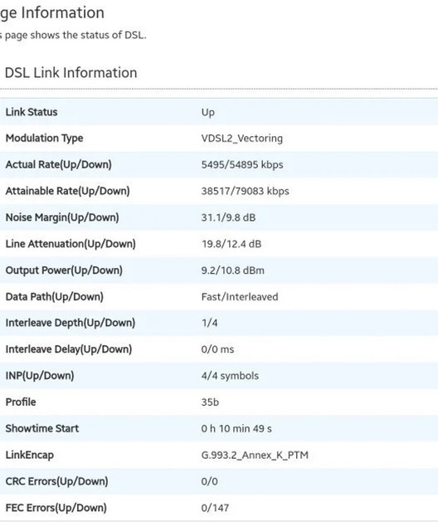Click the Link Status value 'Up'
Viewport: 438px width, 531px height.
[208, 113]
